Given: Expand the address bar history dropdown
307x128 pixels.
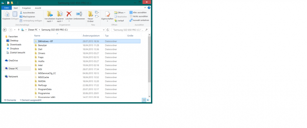Looking at the screenshot, I should pos(103,30).
